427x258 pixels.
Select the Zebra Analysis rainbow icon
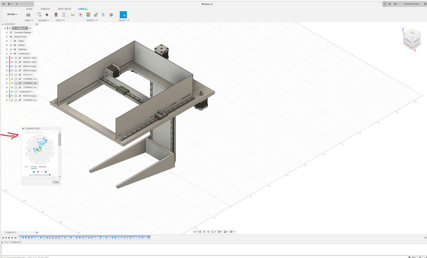88,15
